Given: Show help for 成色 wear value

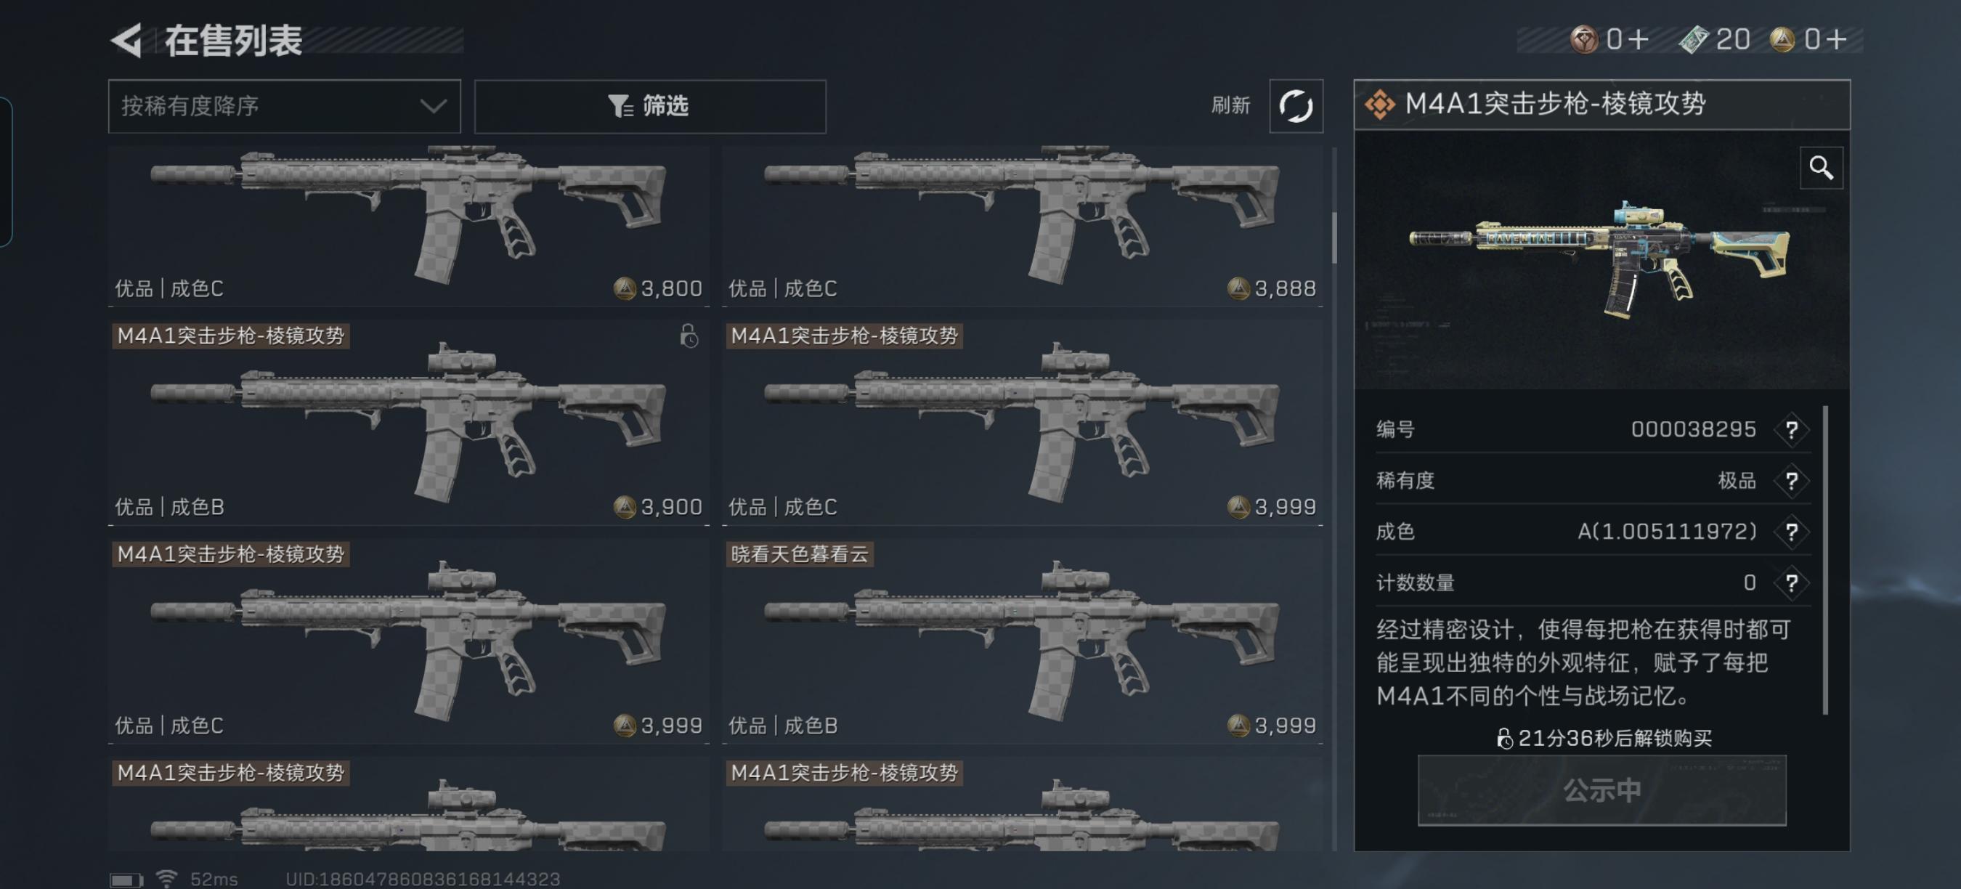Looking at the screenshot, I should (1791, 531).
